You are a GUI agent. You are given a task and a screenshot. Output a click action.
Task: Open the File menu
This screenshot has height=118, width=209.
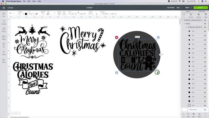point(24,1)
